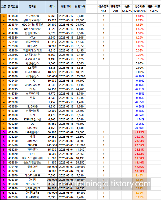Image resolution: width=161 pixels, height=200 pixels.
Task: Select the DL우 name cell
Action: (x=32, y=89)
